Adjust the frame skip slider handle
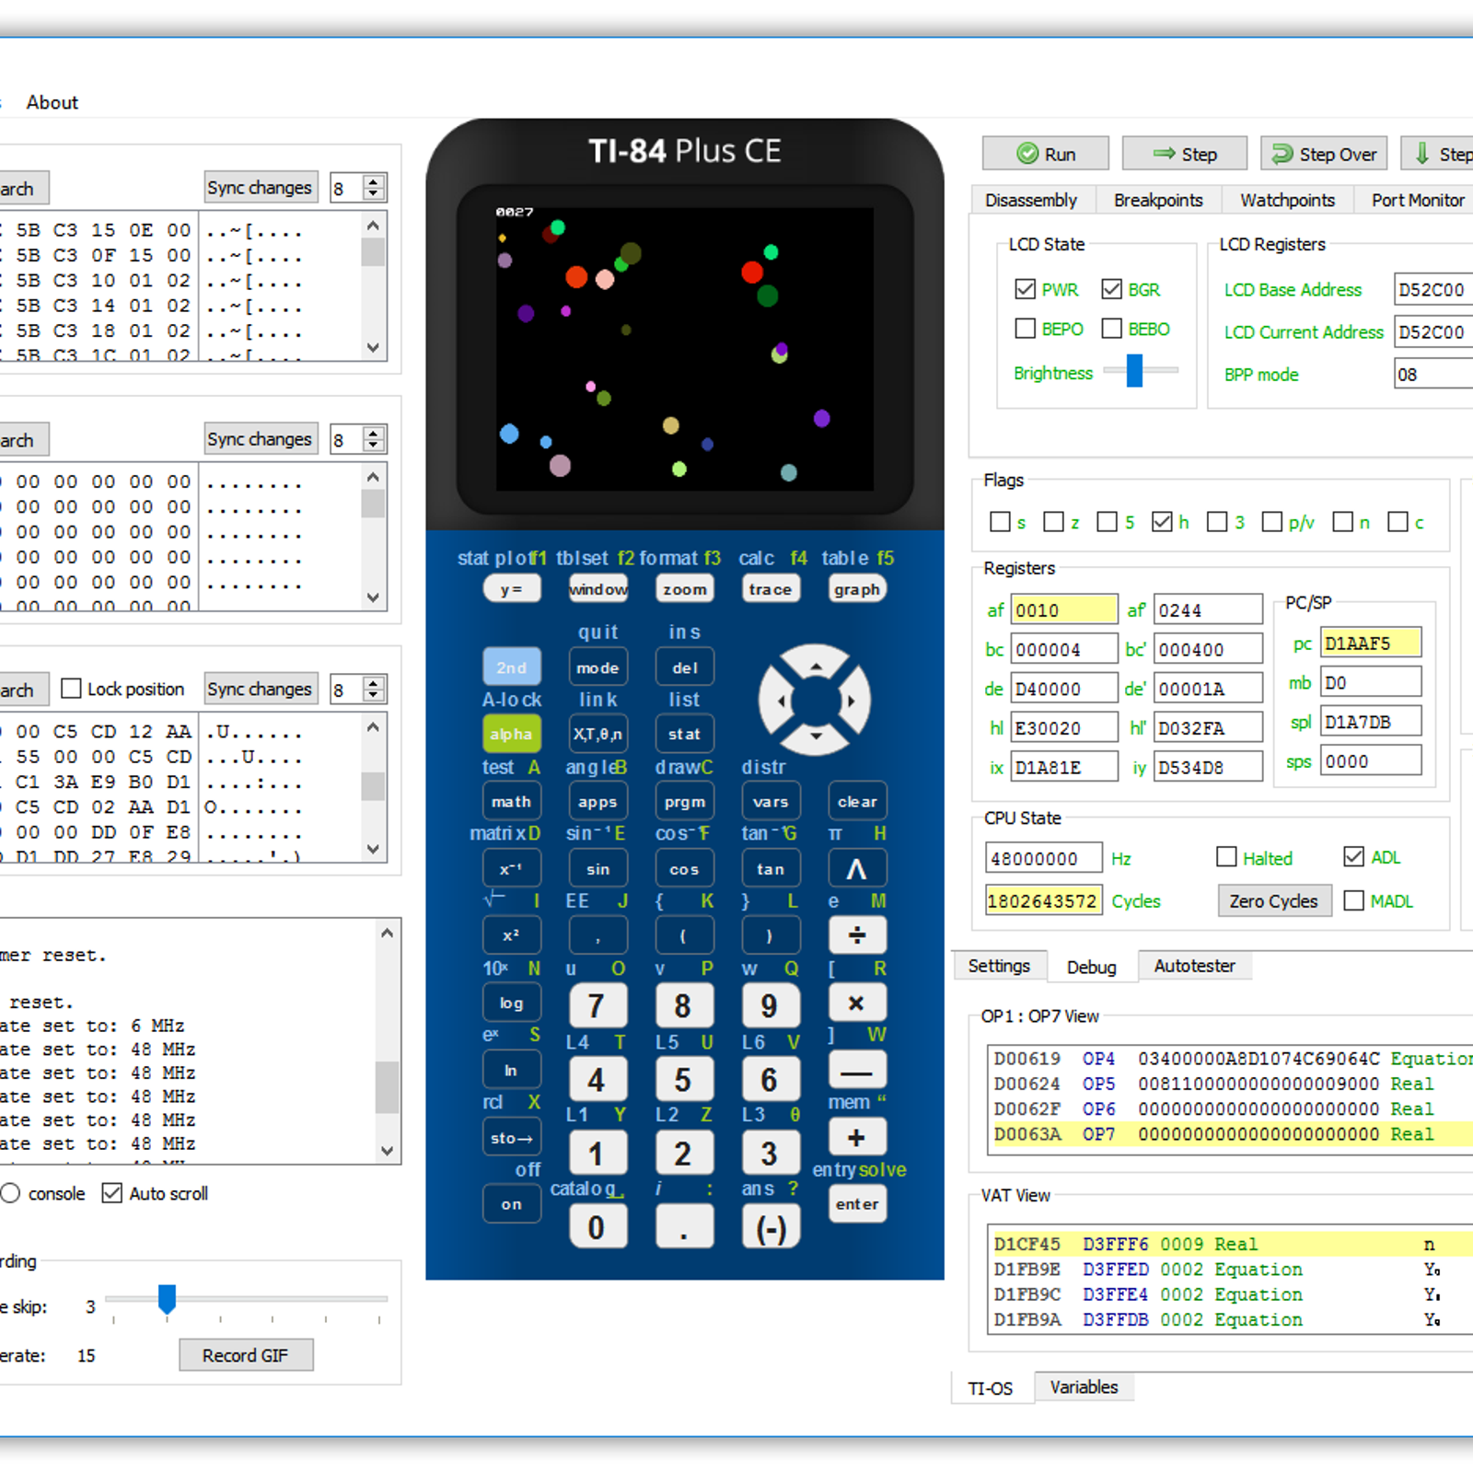Screen dimensions: 1473x1473 point(167,1299)
